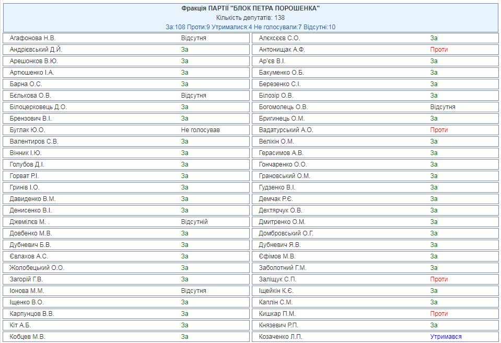Image resolution: width=501 pixels, height=343 pixels.
Task: Click the "Відсутня" status for Бєлькова О.В.
Action: click(x=193, y=96)
